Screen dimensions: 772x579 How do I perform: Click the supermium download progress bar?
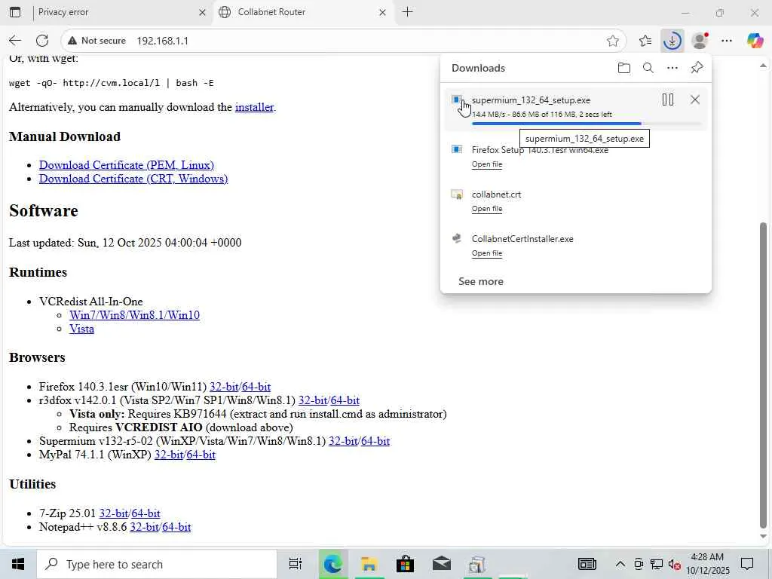[586, 124]
